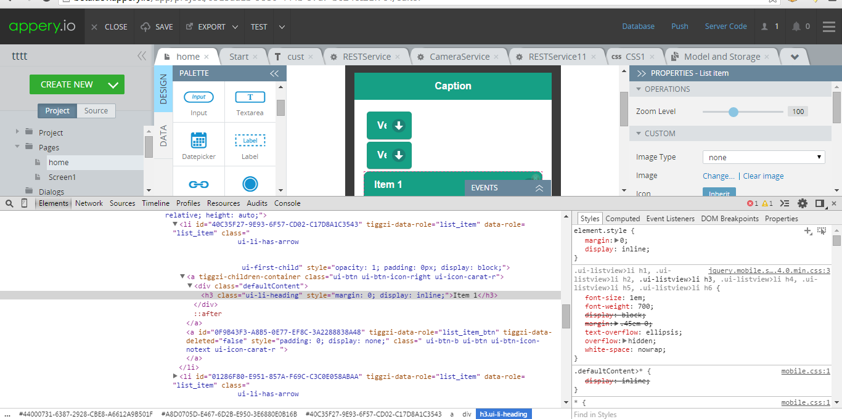Close the CSS1 tab

[652, 57]
